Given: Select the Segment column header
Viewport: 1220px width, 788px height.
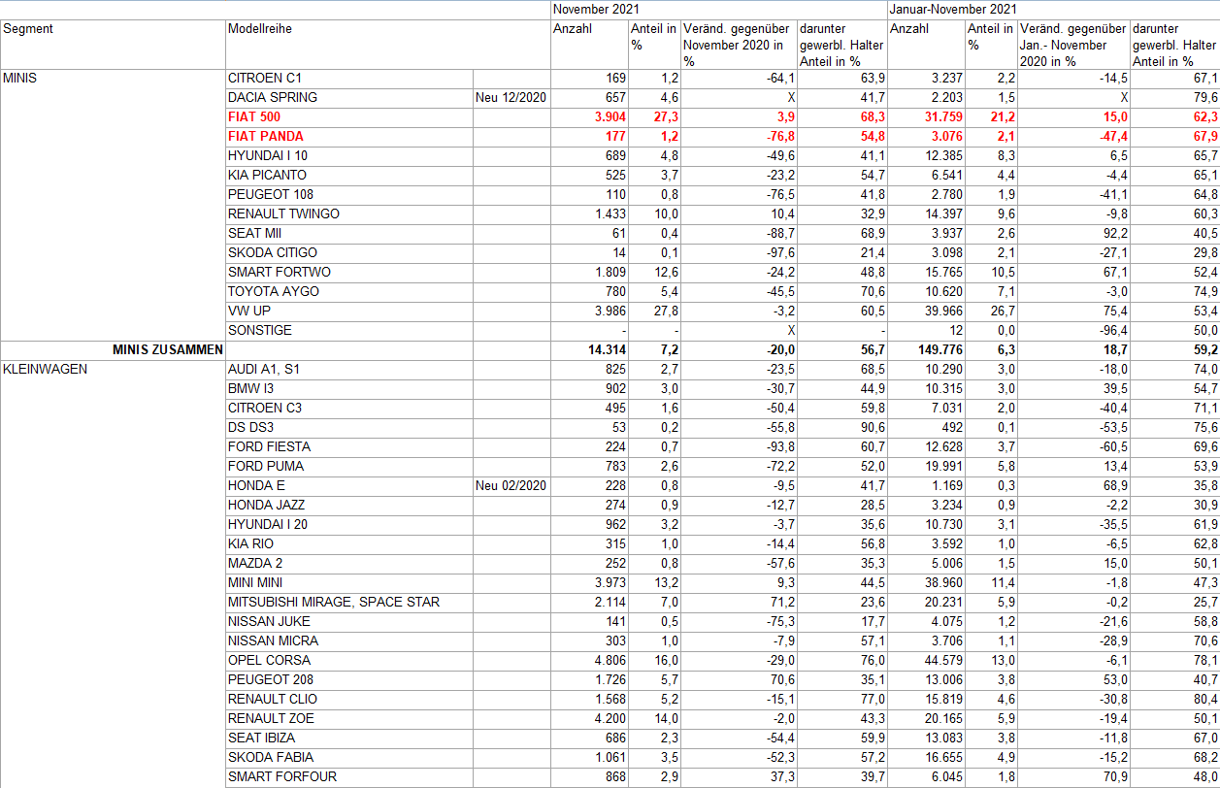Looking at the screenshot, I should tap(28, 29).
